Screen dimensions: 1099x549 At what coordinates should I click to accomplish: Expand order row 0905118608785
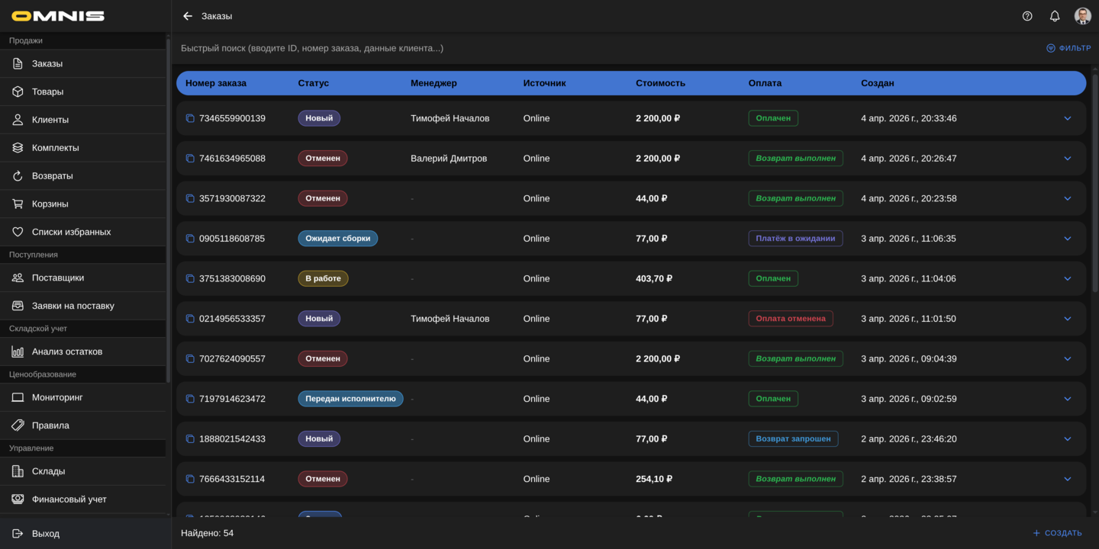coord(1067,239)
